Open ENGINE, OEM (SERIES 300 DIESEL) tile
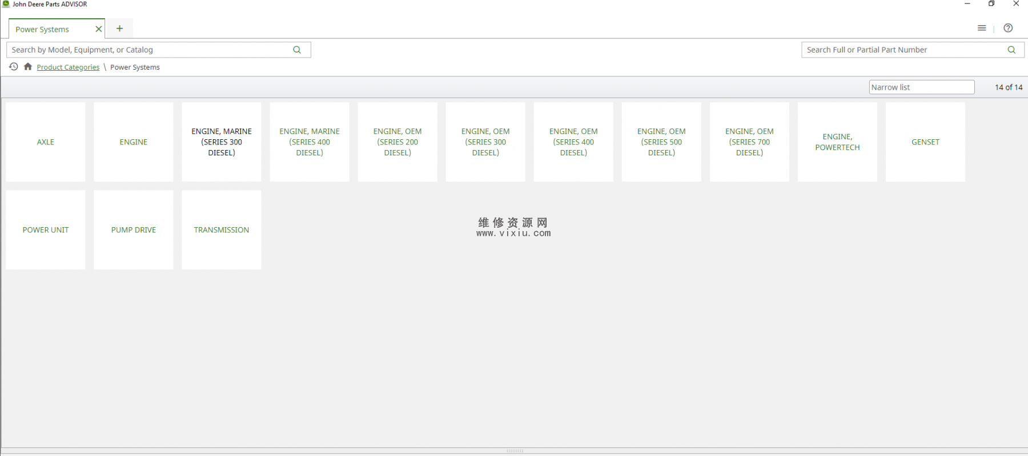 pyautogui.click(x=485, y=142)
